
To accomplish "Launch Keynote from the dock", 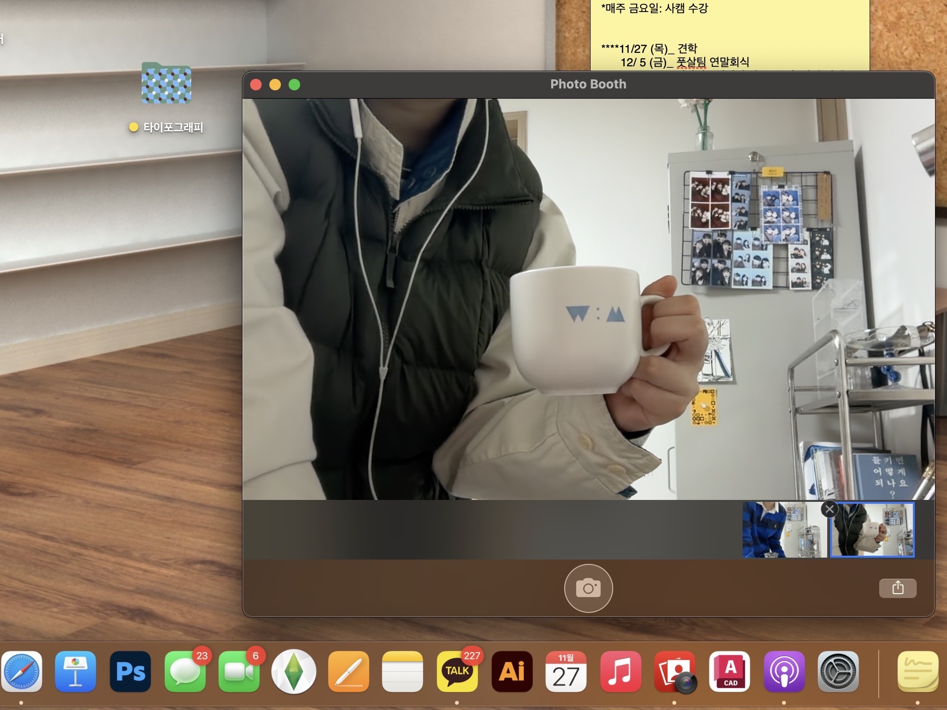I will coord(76,672).
